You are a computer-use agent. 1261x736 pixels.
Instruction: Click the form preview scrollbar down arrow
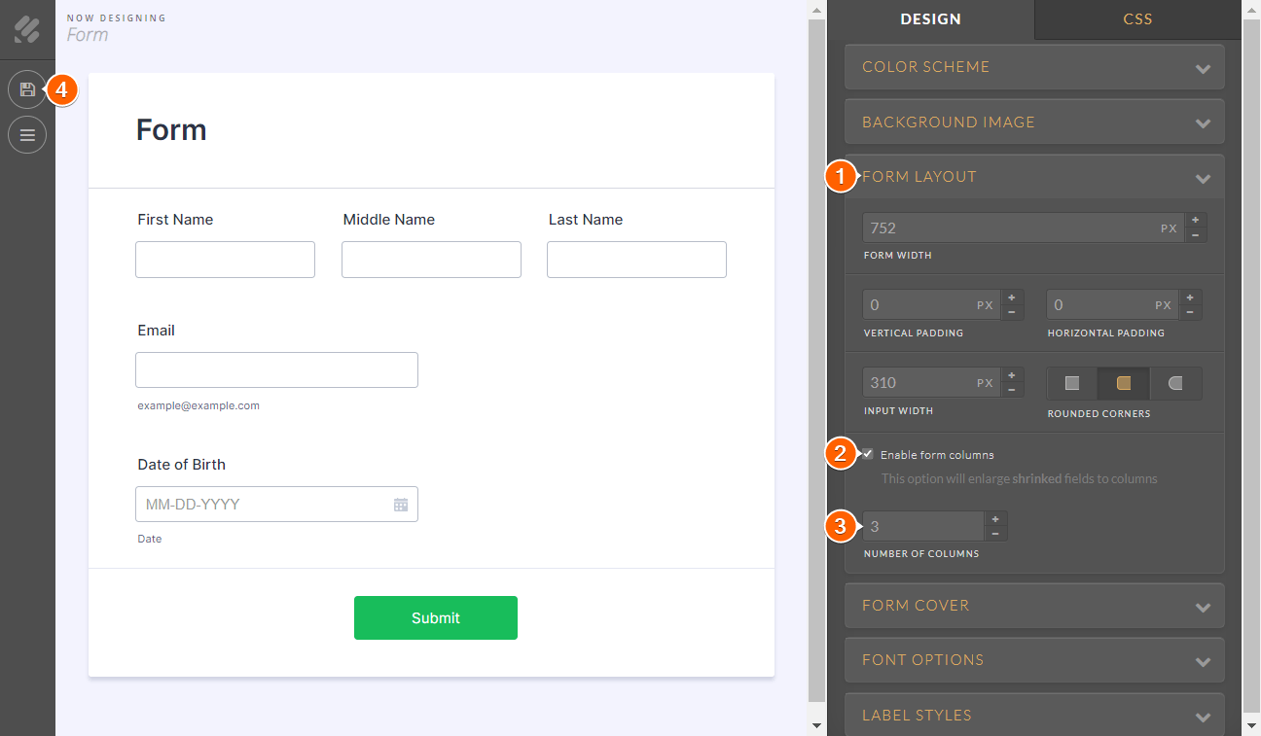816,726
